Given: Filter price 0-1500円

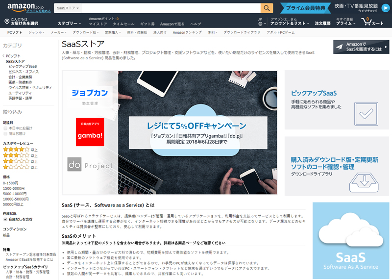Looking at the screenshot, I should click(x=10, y=183).
